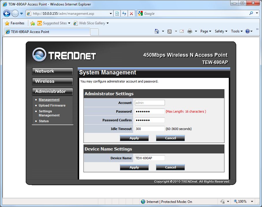Expand the Feeds dropdown arrow
262x207 pixels.
pyautogui.click(x=176, y=31)
